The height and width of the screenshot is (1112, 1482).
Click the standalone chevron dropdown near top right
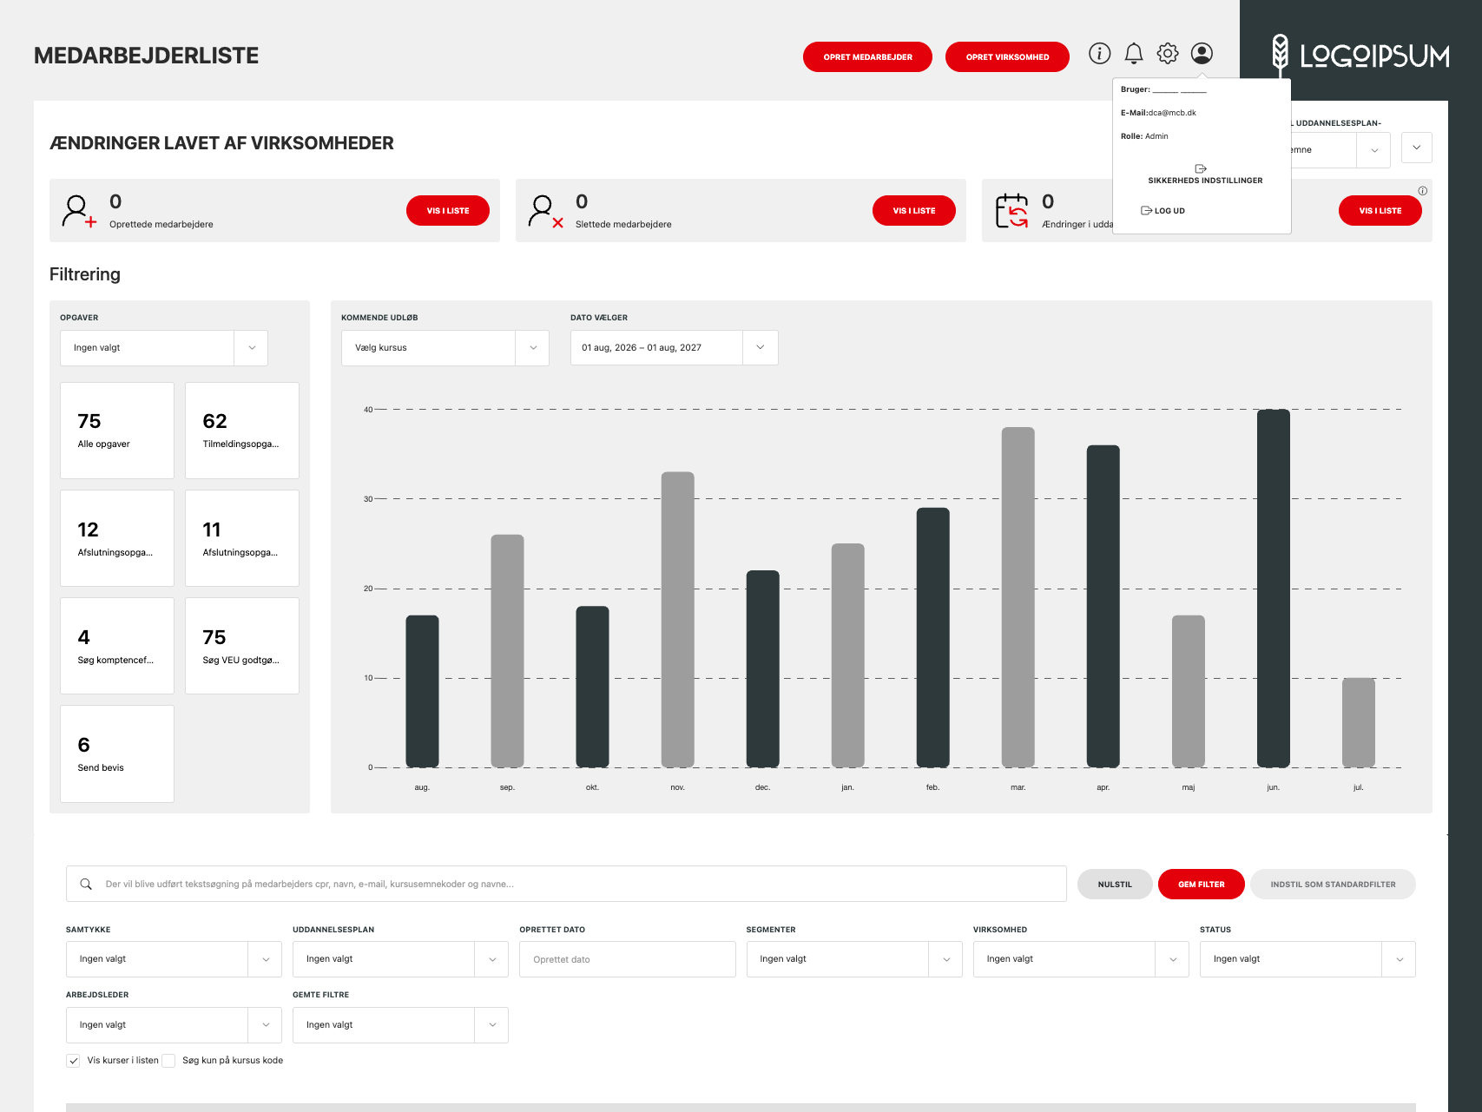[1417, 148]
